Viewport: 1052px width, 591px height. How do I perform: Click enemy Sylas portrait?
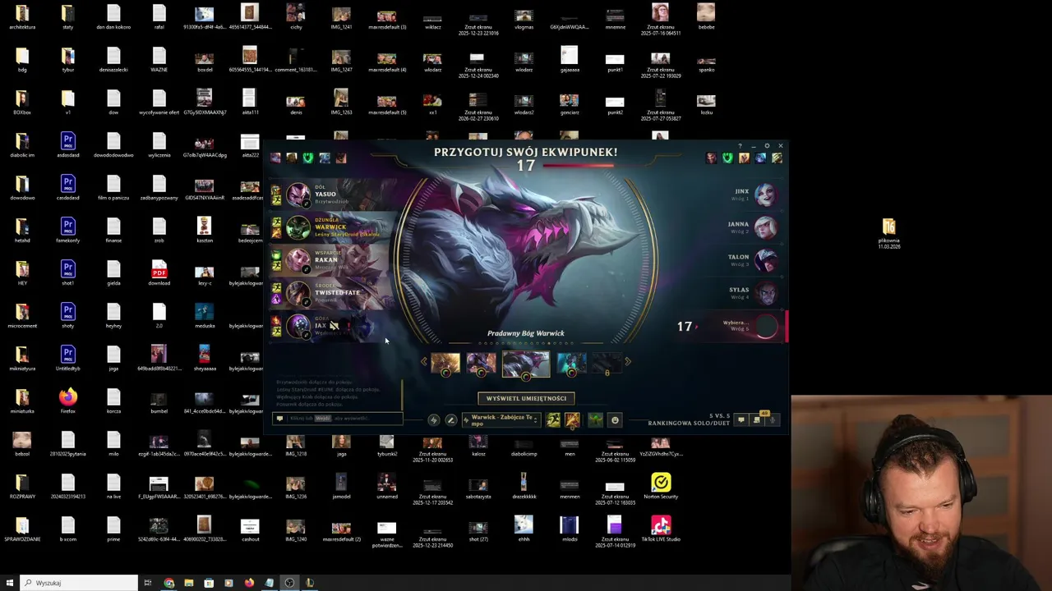coord(765,293)
